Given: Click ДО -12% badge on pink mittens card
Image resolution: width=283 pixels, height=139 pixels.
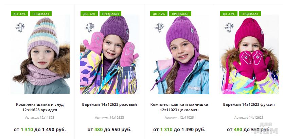Looking at the screenshot, I should click(89, 14).
